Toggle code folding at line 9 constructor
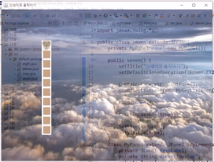The height and width of the screenshot is (162, 214). tap(95, 60)
